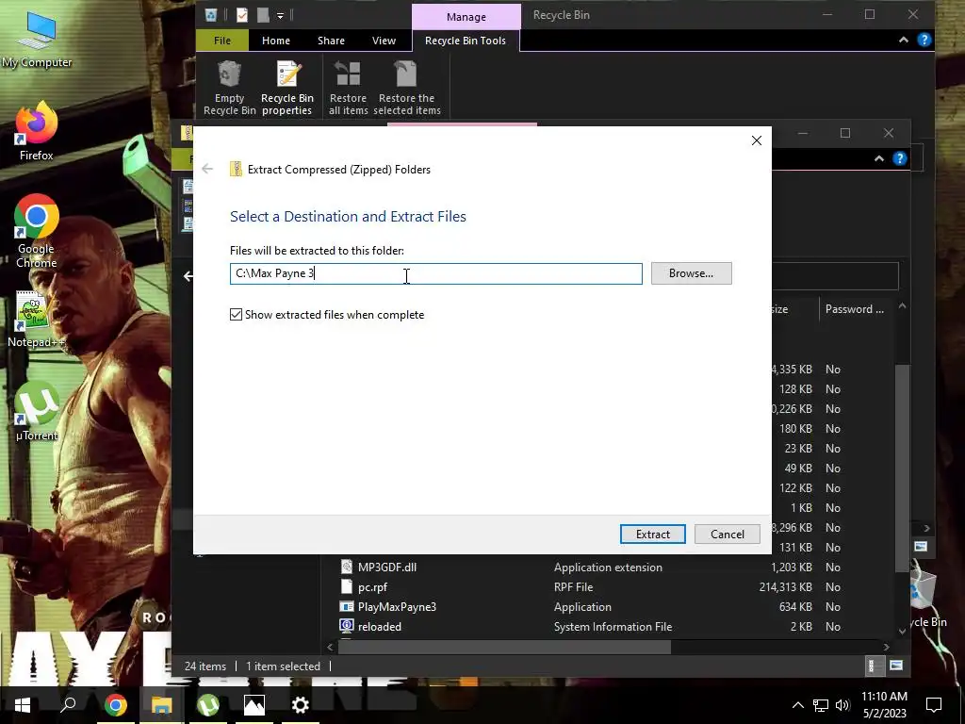965x724 pixels.
Task: Click the destination folder path field
Action: click(435, 273)
